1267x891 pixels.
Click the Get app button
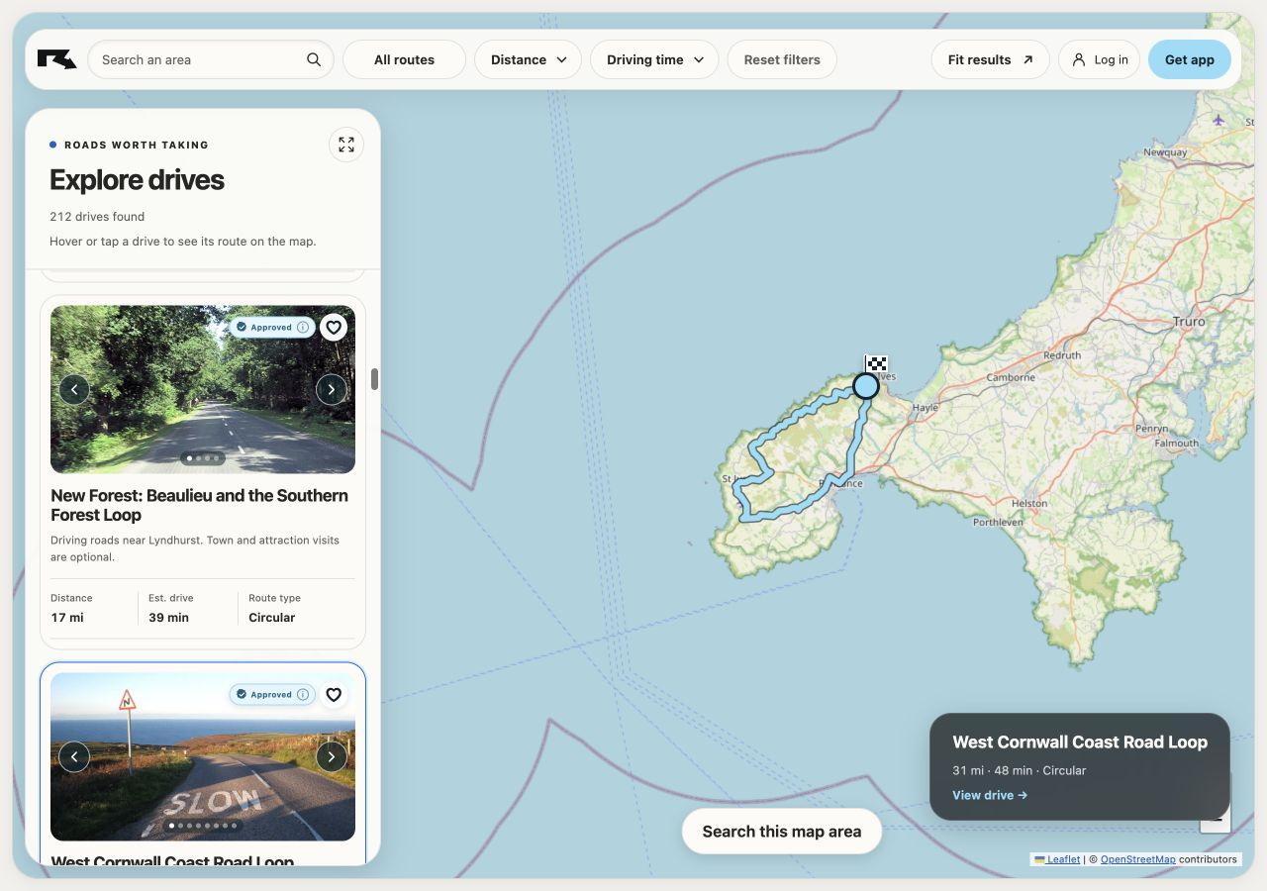point(1190,59)
